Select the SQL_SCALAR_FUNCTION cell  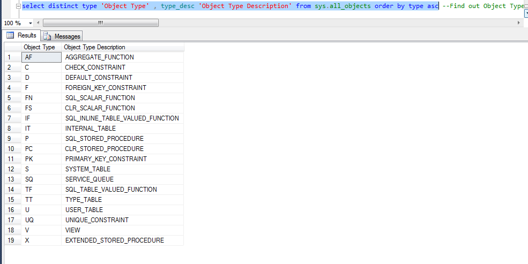(123, 98)
